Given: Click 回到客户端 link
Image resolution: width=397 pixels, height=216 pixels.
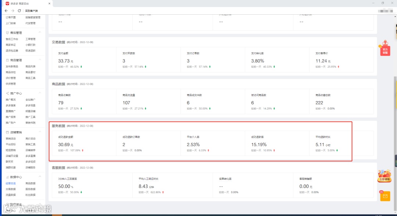Looking at the screenshot, I should click(x=31, y=11).
